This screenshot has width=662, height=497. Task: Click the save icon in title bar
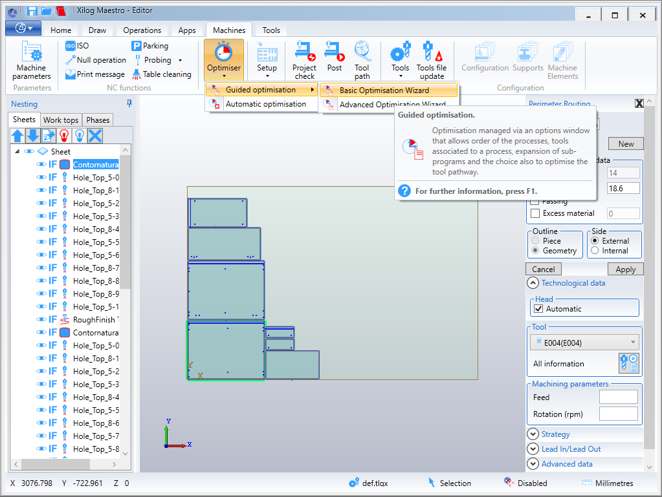tap(32, 11)
